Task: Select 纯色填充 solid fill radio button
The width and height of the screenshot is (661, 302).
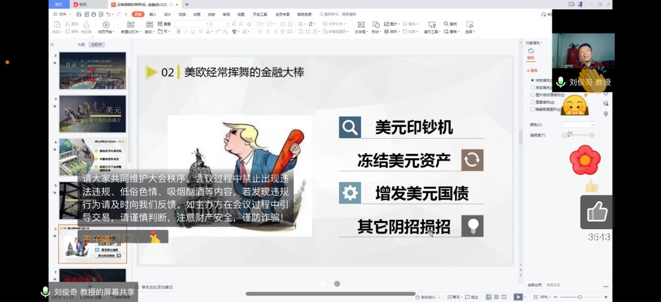Action: 533,80
